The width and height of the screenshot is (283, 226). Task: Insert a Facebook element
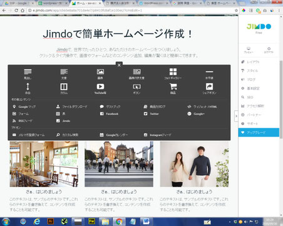109,114
